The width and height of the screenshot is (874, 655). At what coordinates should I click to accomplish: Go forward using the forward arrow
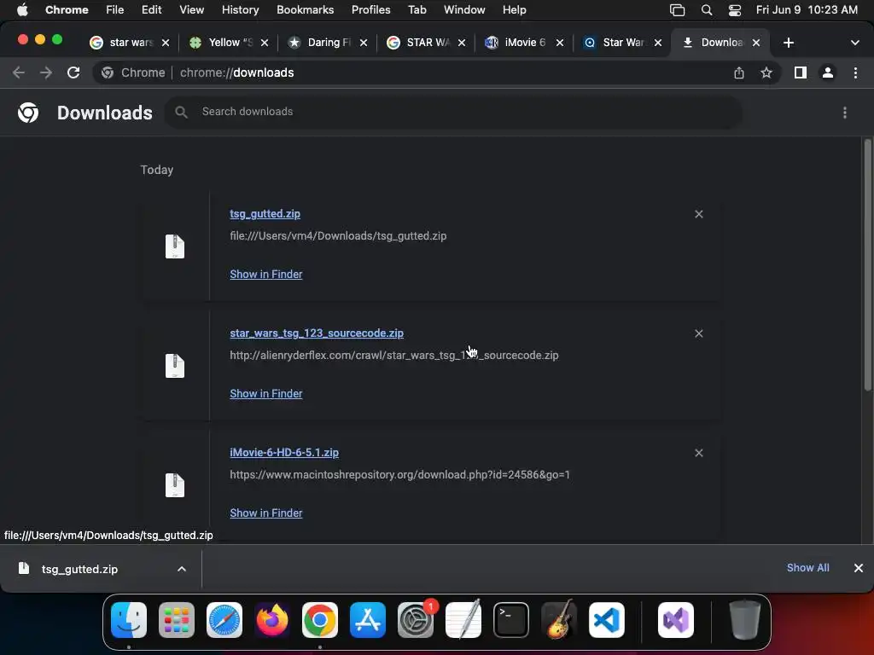coord(46,72)
